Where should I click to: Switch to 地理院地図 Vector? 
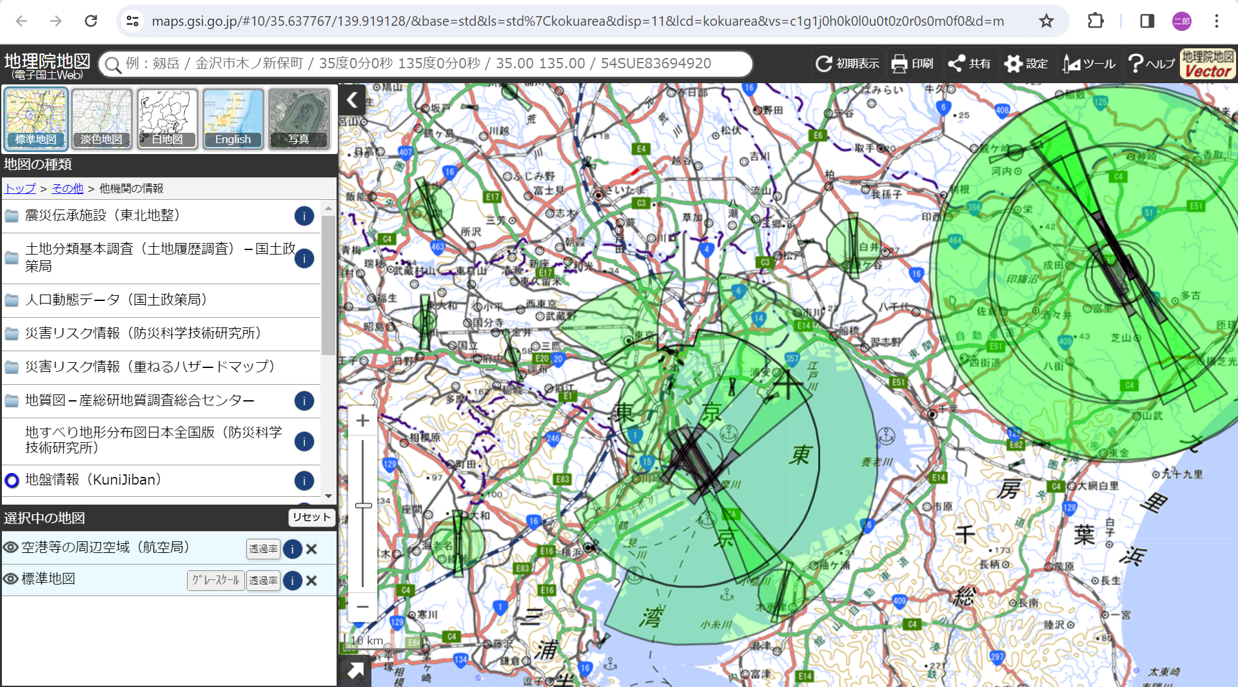point(1208,64)
